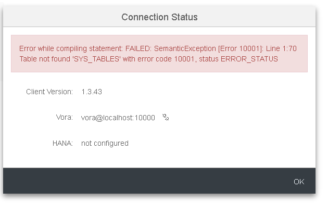Select the 1.3.43 version value
Image resolution: width=328 pixels, height=203 pixels.
pyautogui.click(x=92, y=92)
